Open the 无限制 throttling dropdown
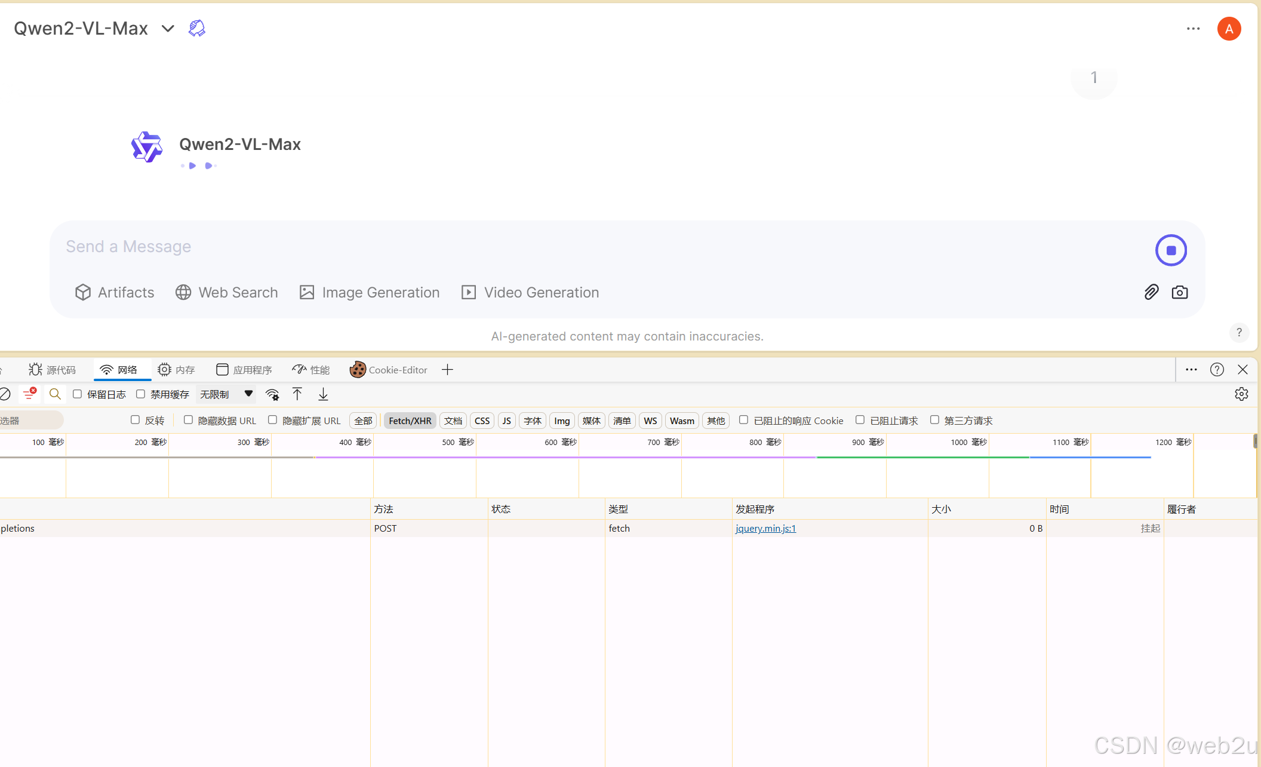1261x767 pixels. pos(227,394)
